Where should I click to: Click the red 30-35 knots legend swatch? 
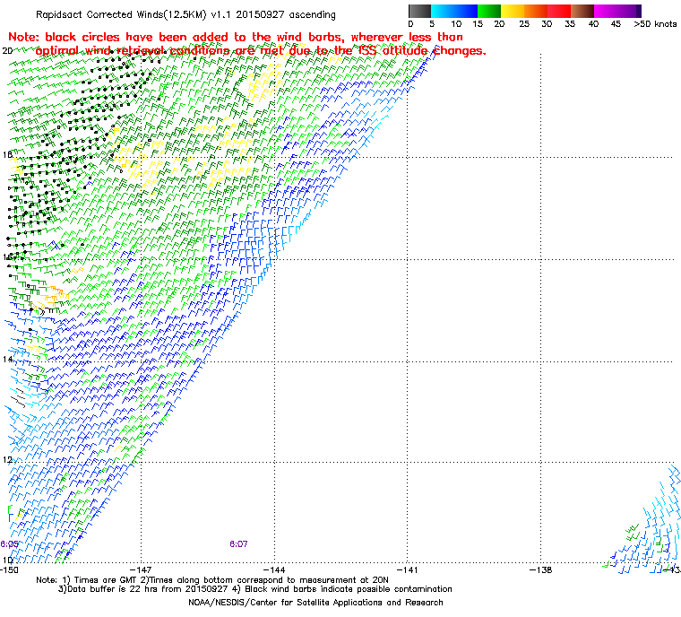(x=559, y=11)
